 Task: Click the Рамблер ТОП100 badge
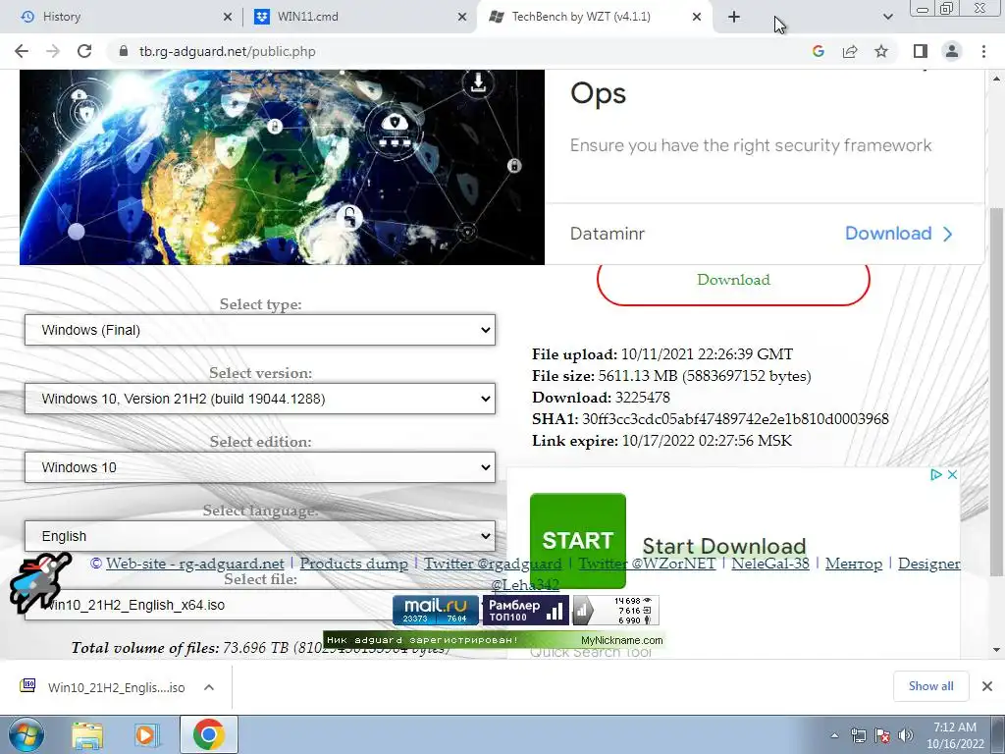tap(526, 611)
